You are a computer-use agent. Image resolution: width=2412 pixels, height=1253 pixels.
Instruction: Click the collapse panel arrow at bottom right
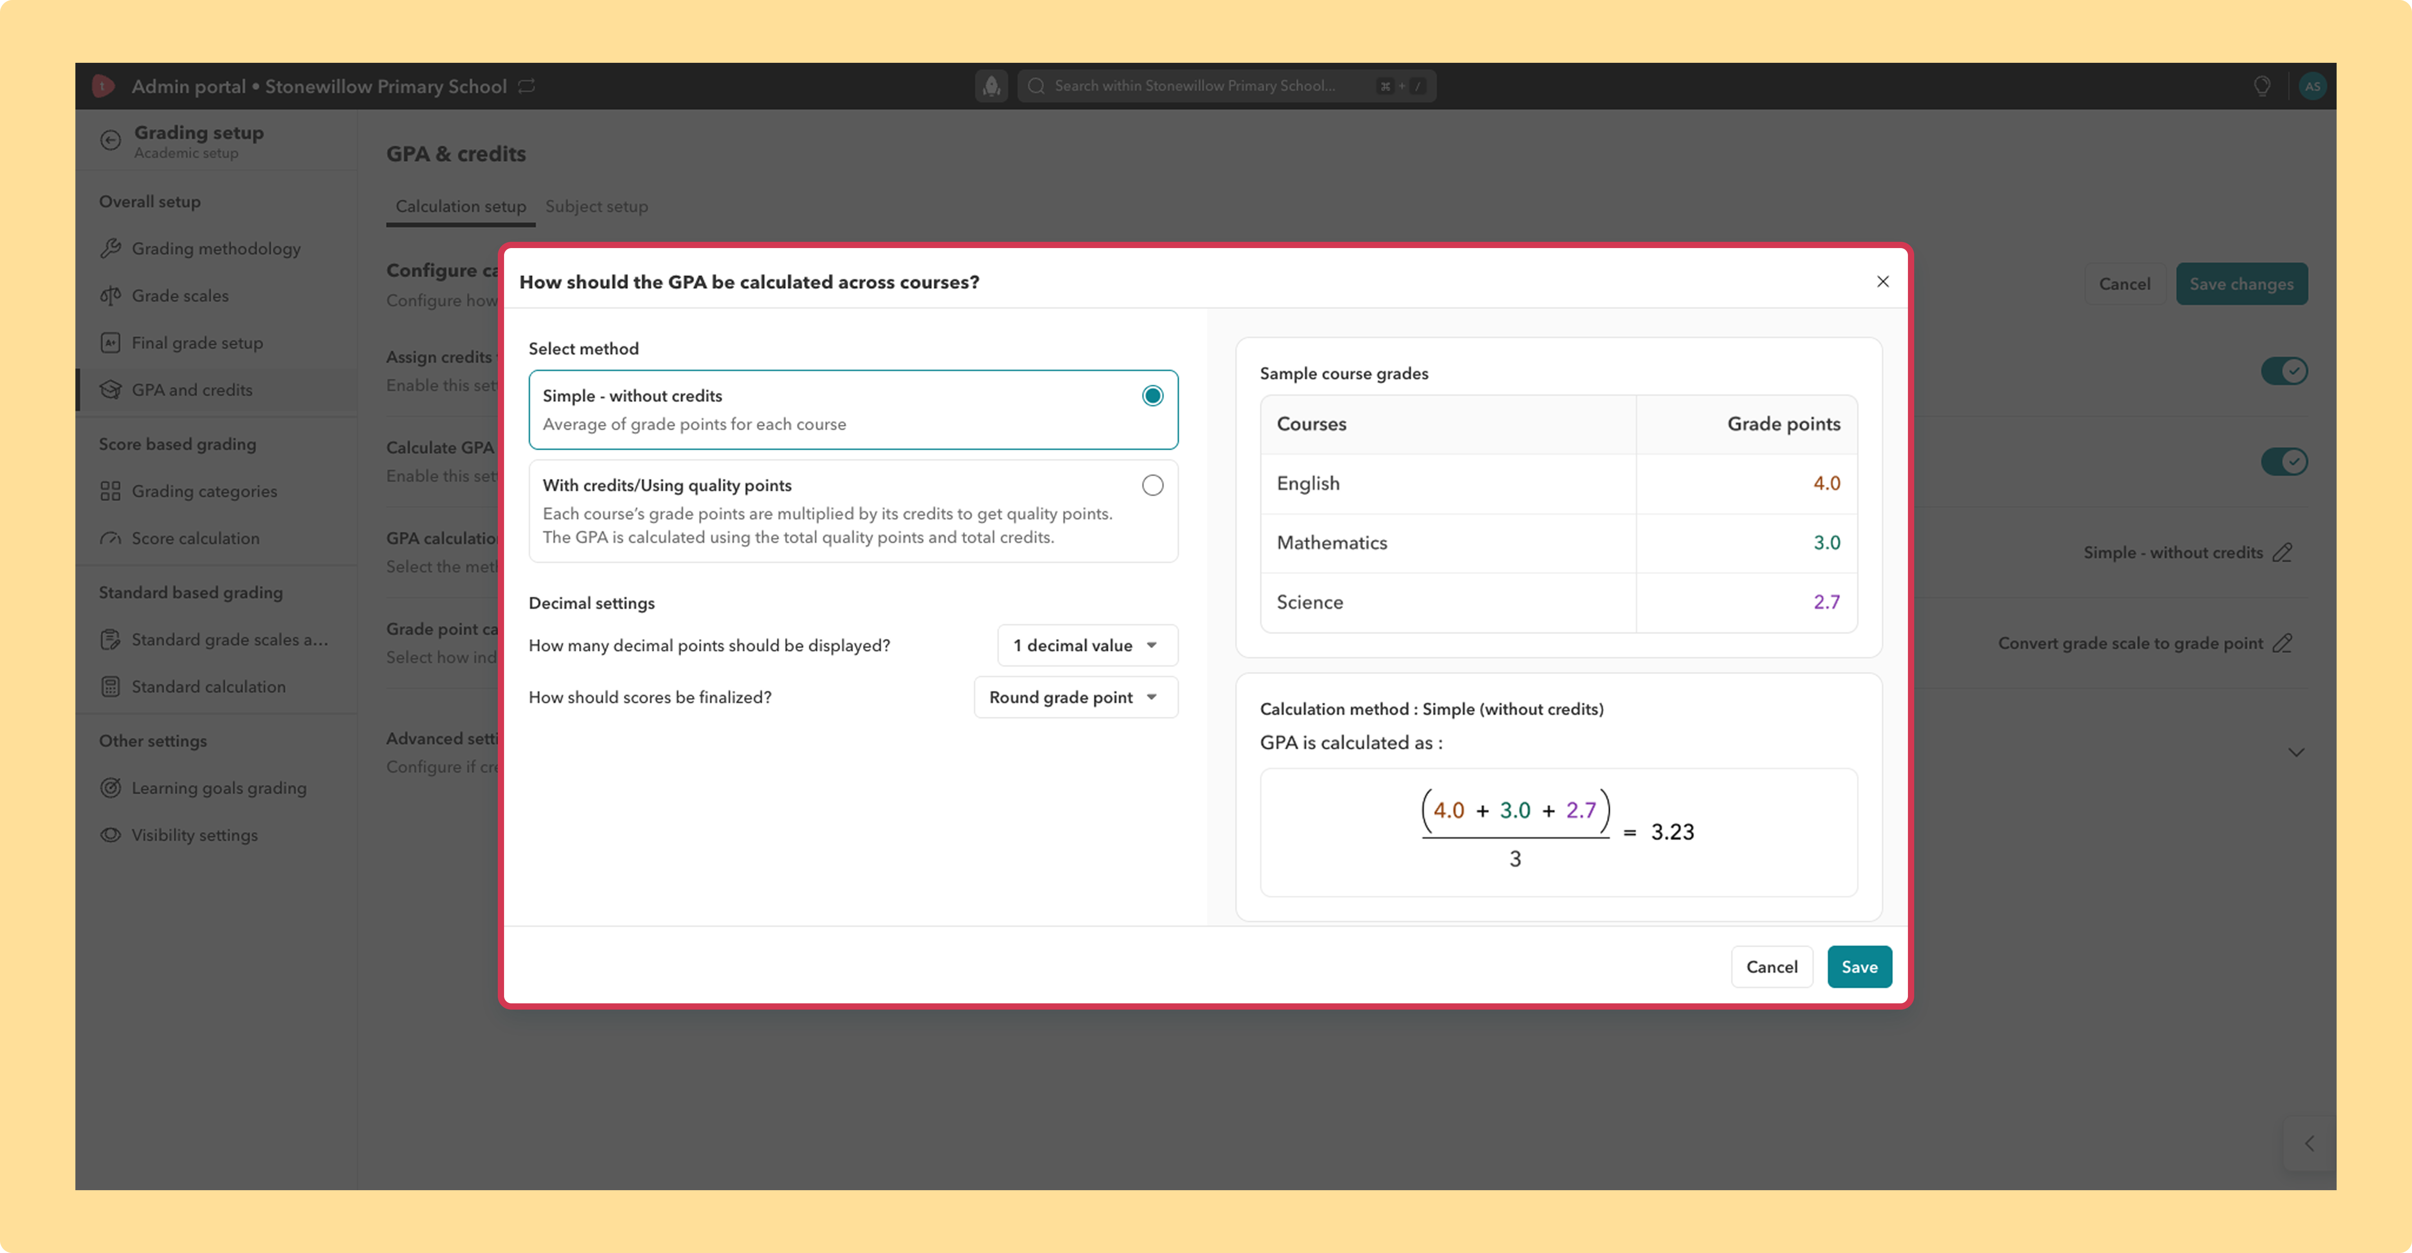(x=2310, y=1143)
